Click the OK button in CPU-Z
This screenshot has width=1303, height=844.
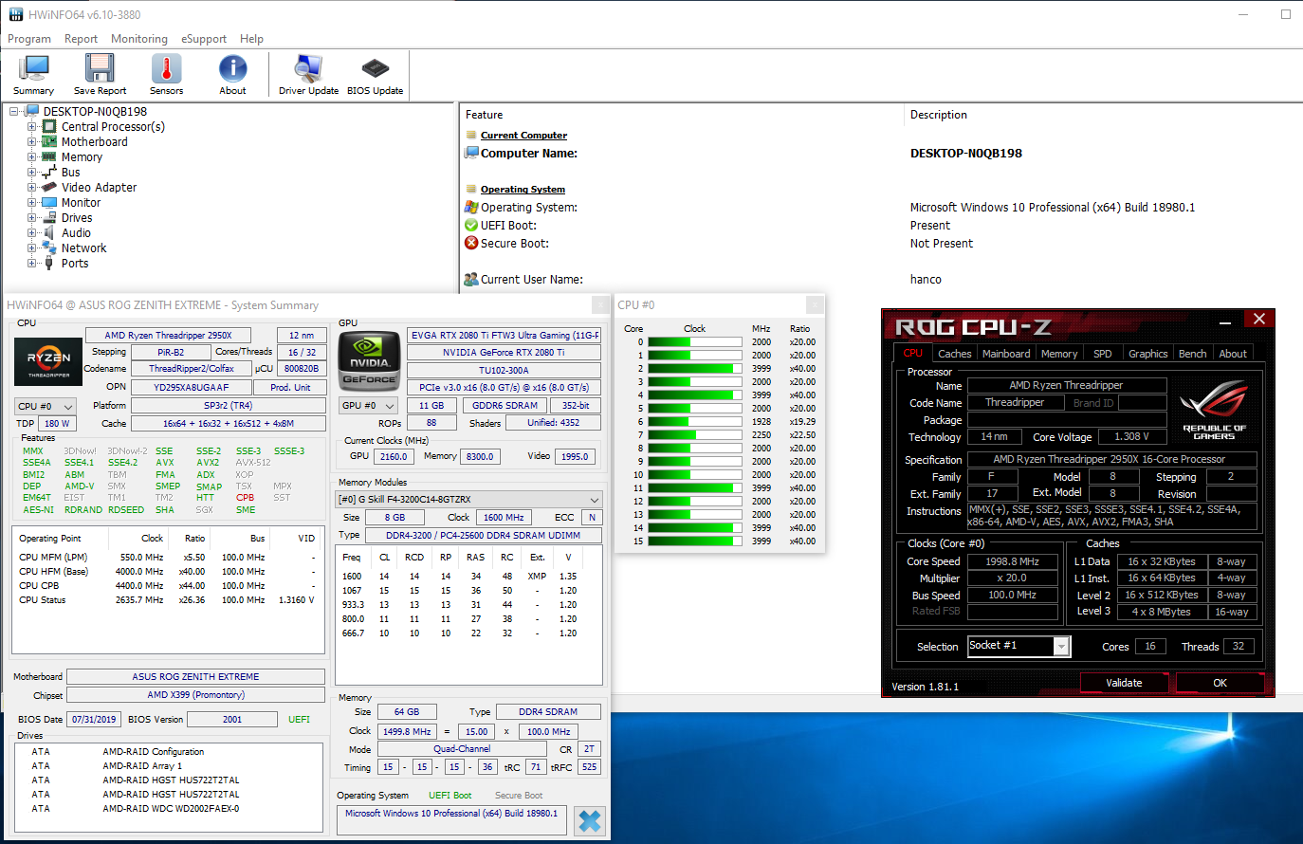point(1220,683)
